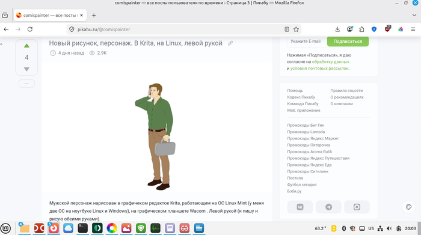Open volume control in system tray

click(389, 228)
